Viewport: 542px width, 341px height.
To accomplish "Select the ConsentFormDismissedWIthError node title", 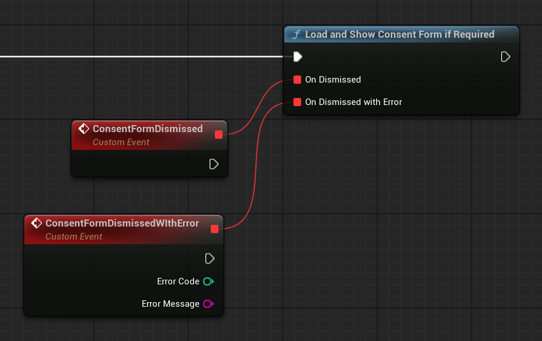I will pyautogui.click(x=122, y=223).
